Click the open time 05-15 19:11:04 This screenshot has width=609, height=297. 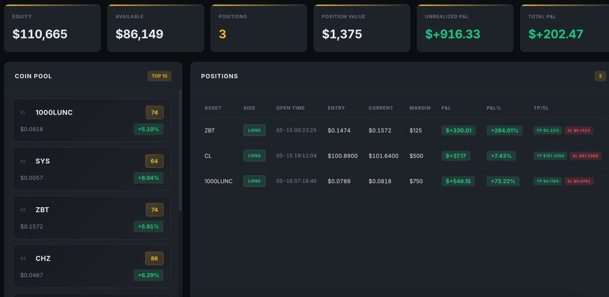296,156
